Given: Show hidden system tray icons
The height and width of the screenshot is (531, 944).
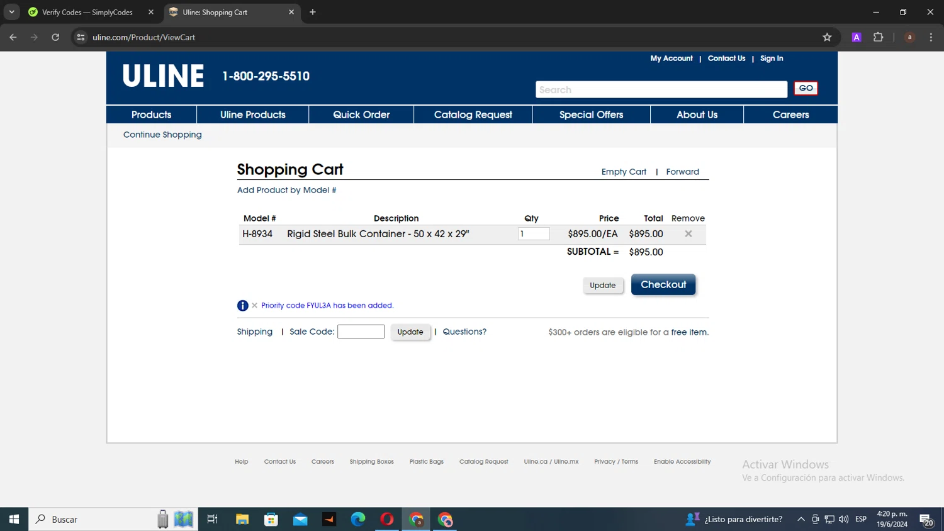Looking at the screenshot, I should pos(801,519).
